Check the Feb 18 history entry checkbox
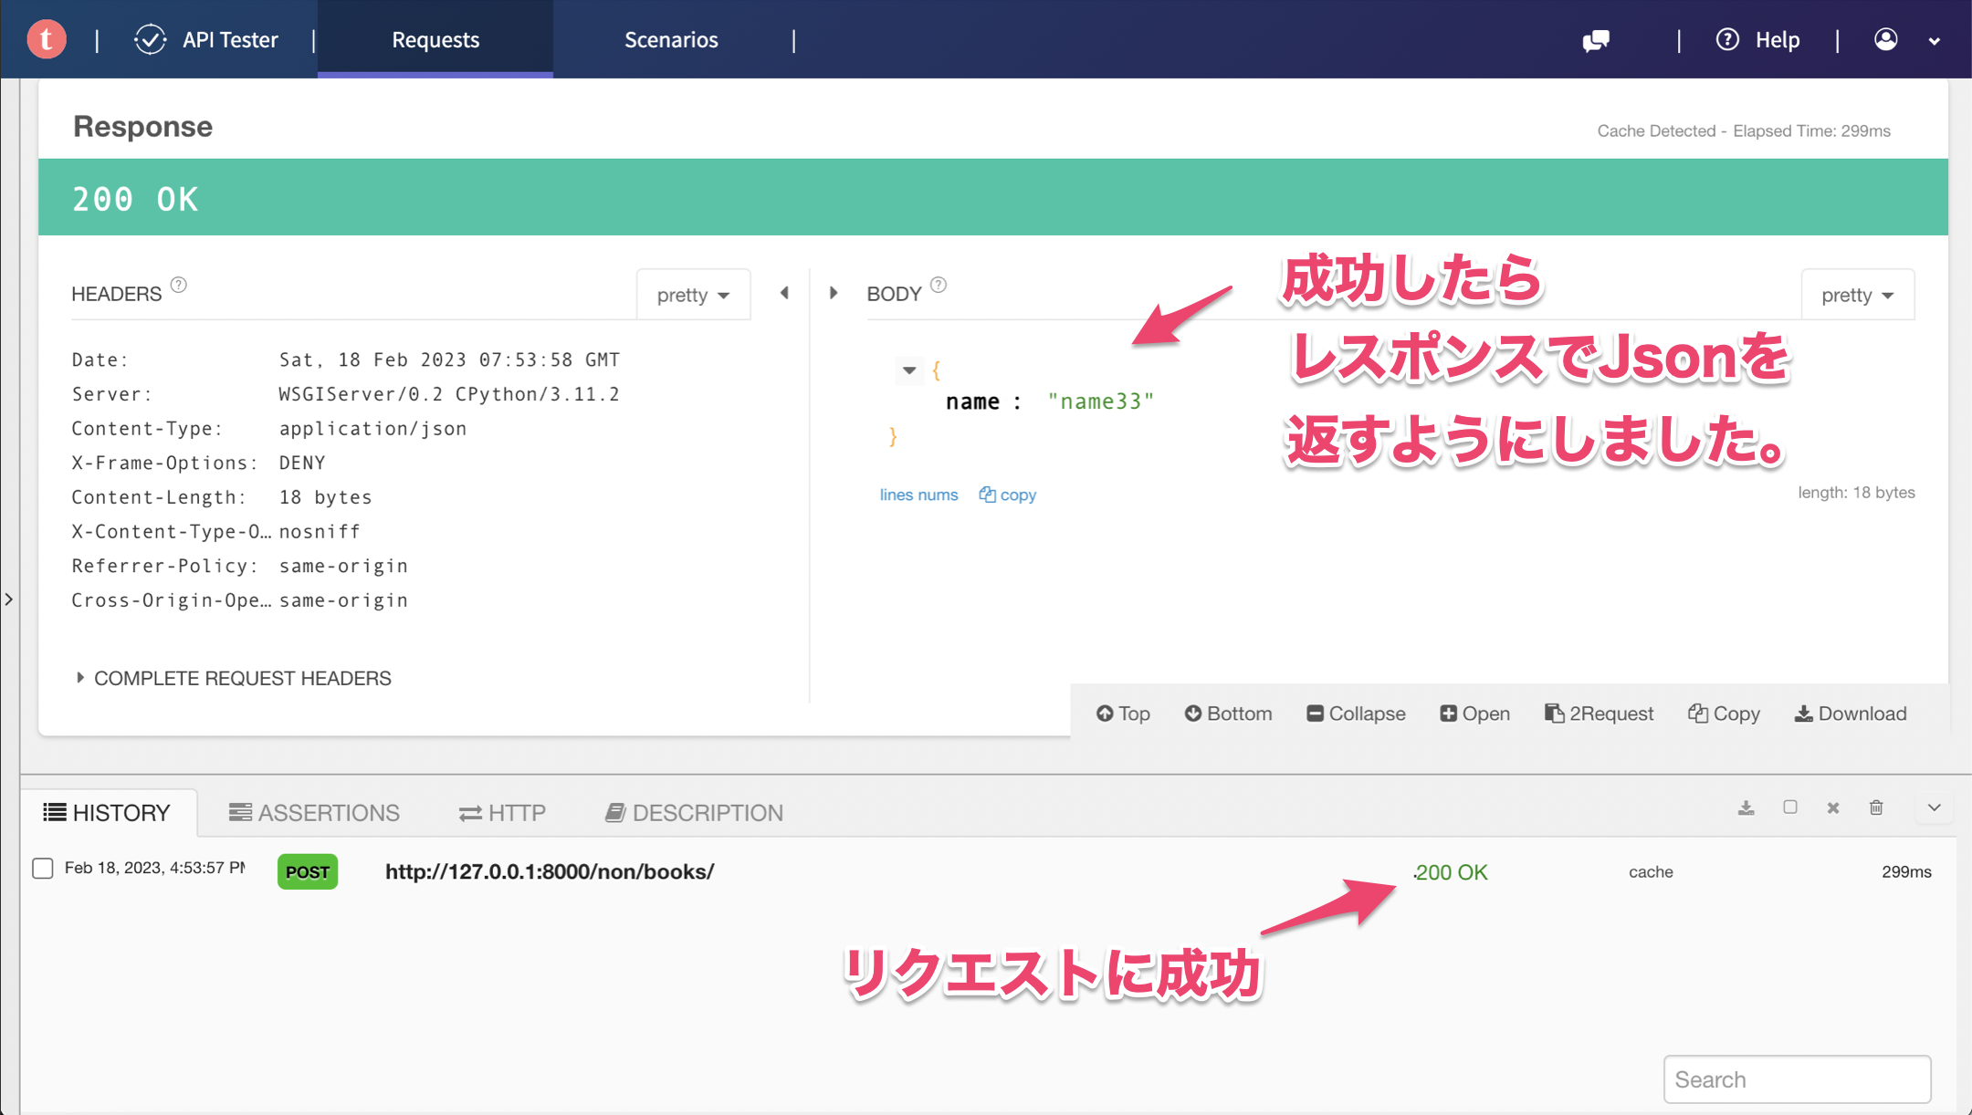This screenshot has width=1972, height=1115. 42,868
